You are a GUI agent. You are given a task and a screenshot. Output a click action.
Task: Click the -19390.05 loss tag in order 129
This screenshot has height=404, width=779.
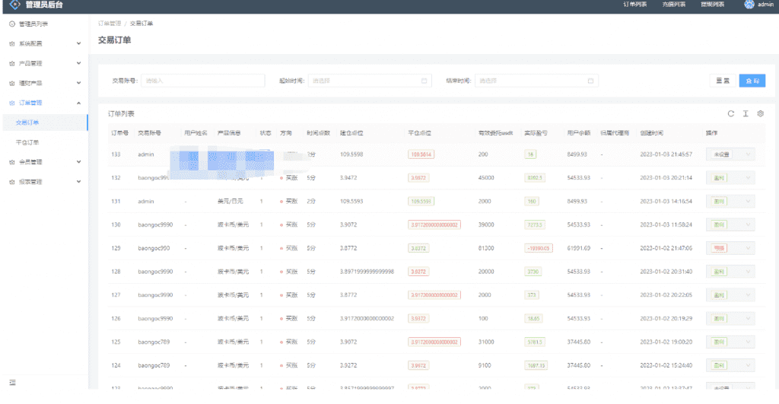[x=539, y=248]
